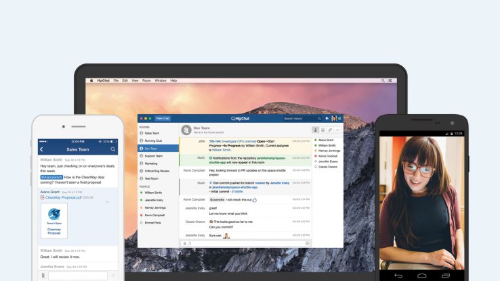The image size is (500, 281).
Task: Open the user avatar in HipChat header
Action: [x=334, y=119]
